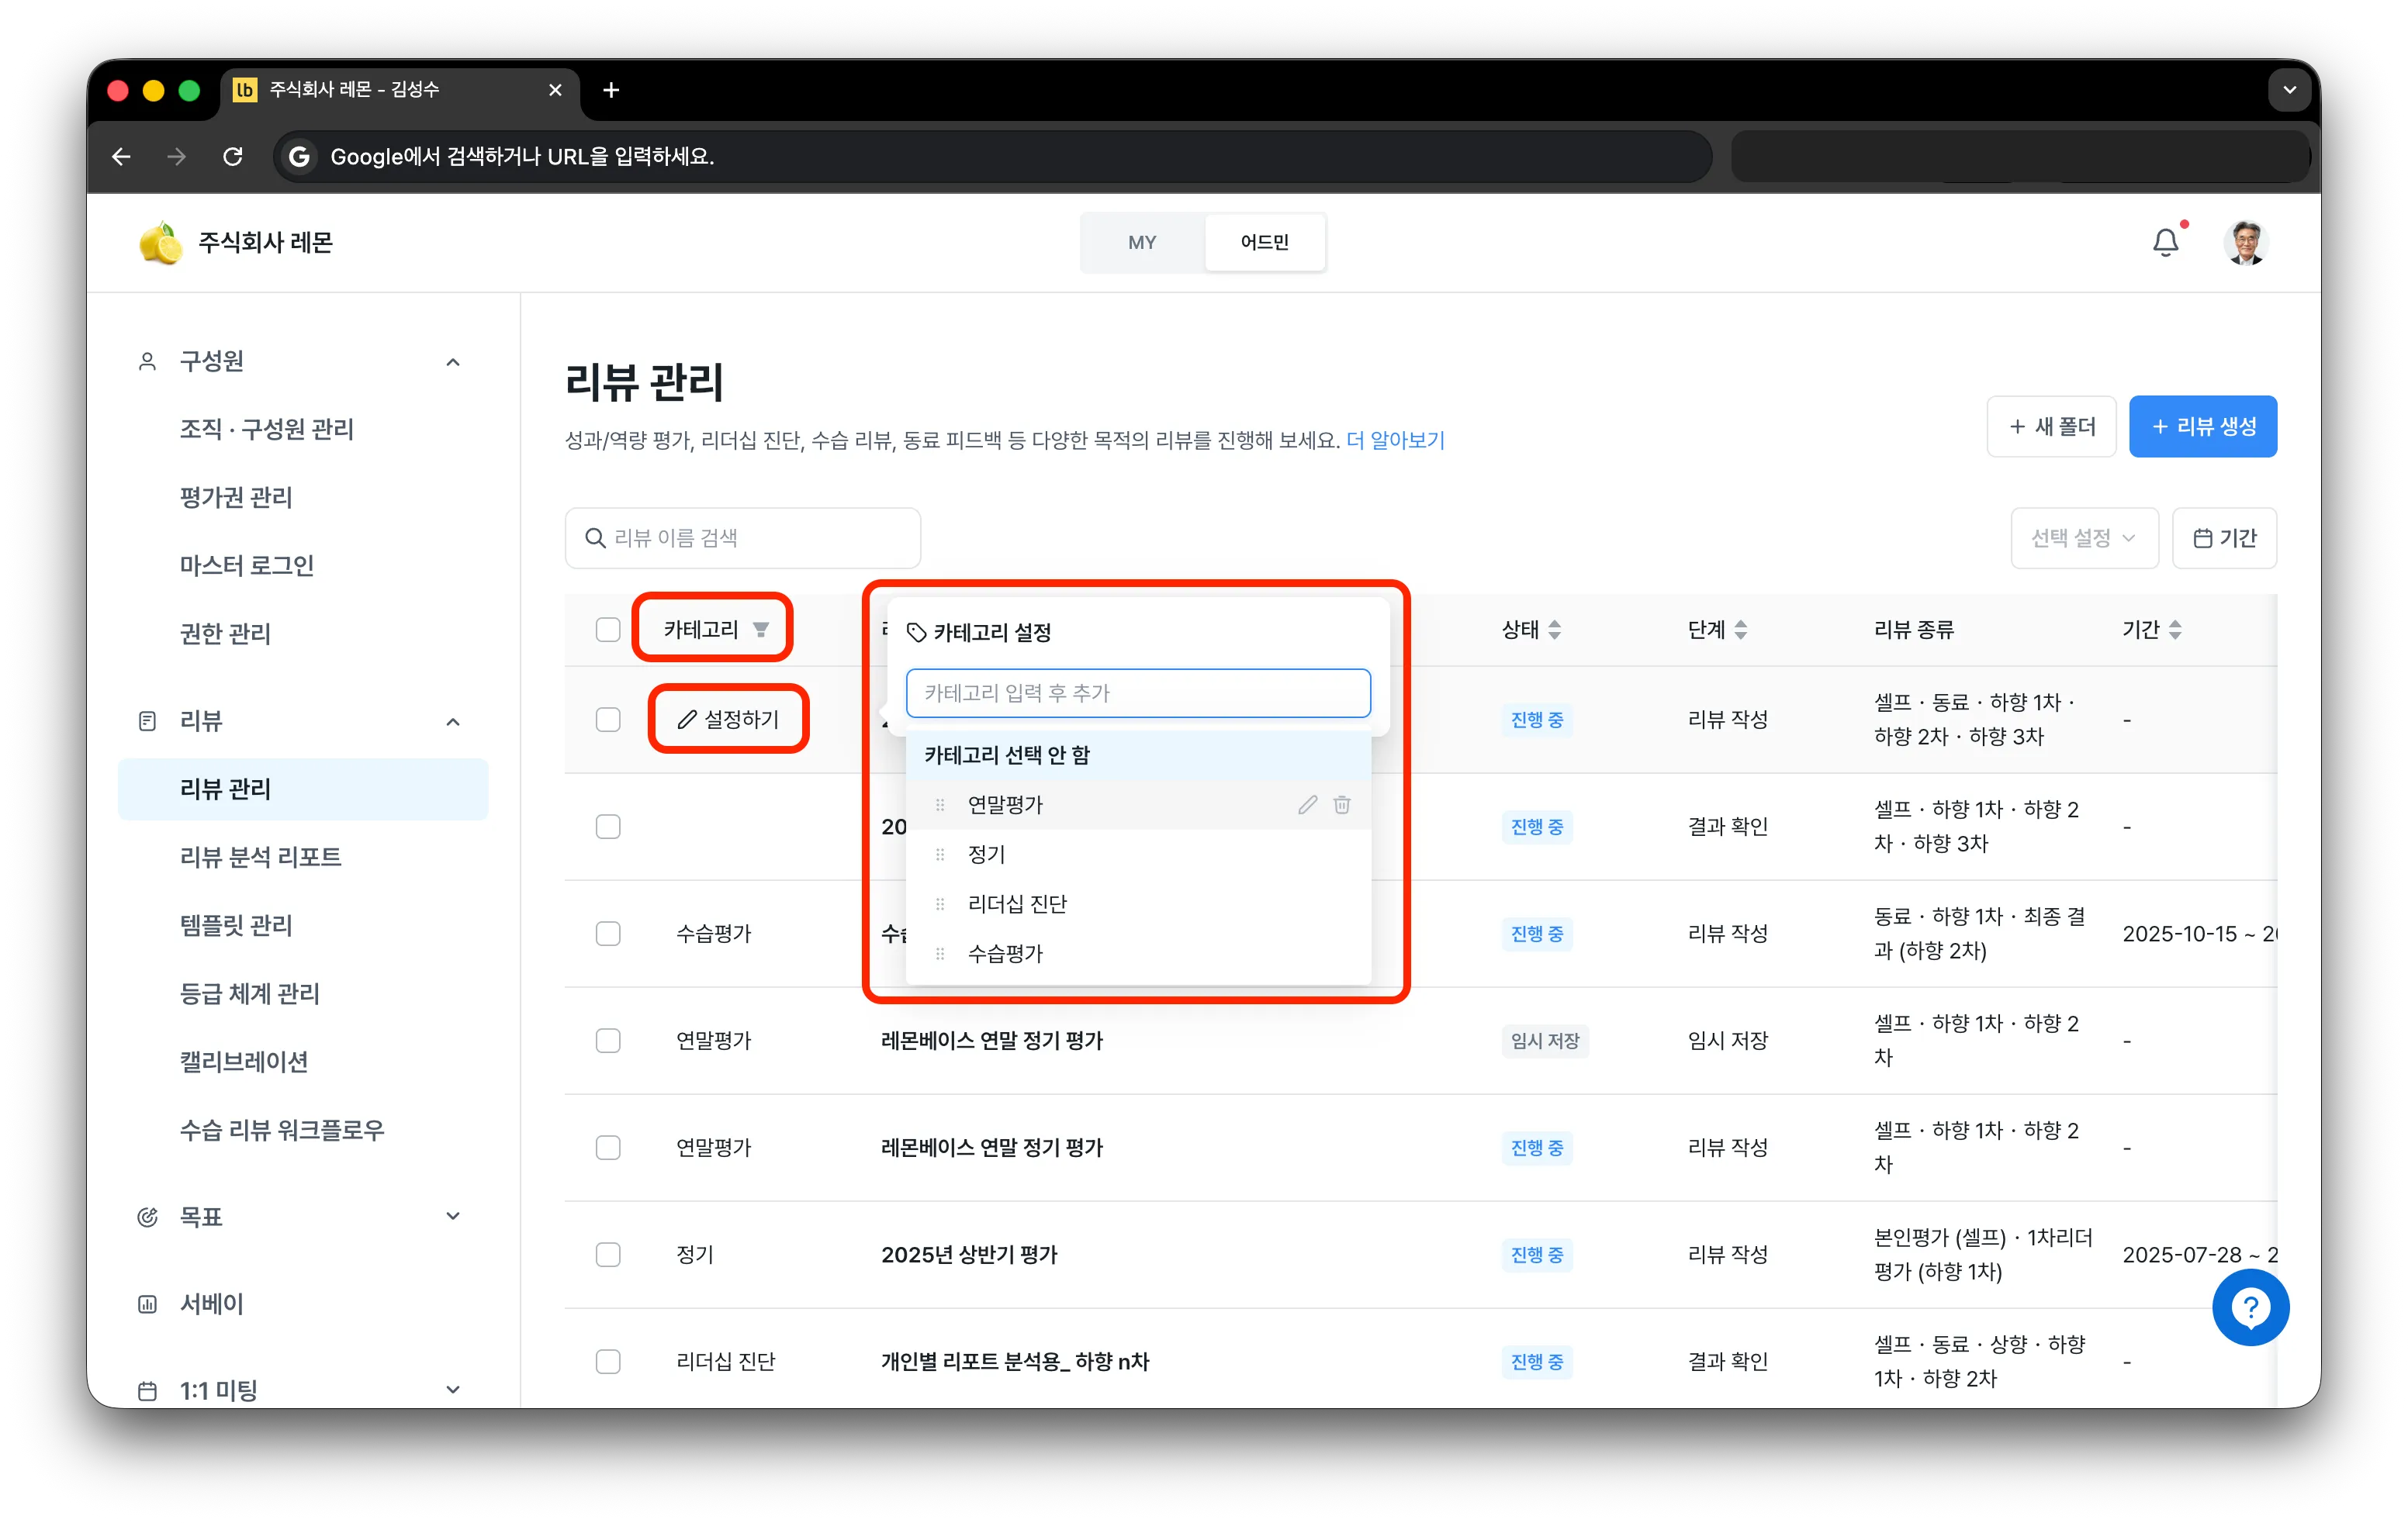The image size is (2408, 1523).
Task: Open 등급 체계 관리 menu
Action: point(250,993)
